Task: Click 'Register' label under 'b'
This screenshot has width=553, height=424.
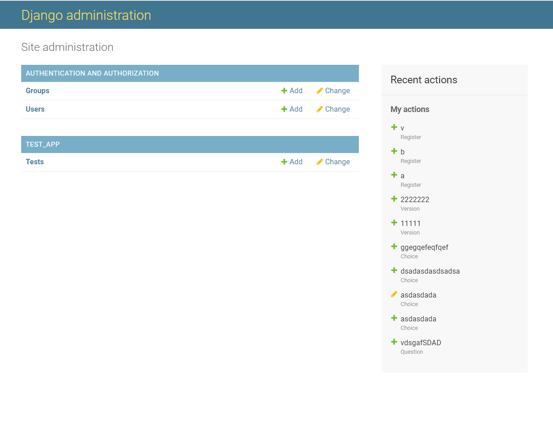Action: click(411, 161)
